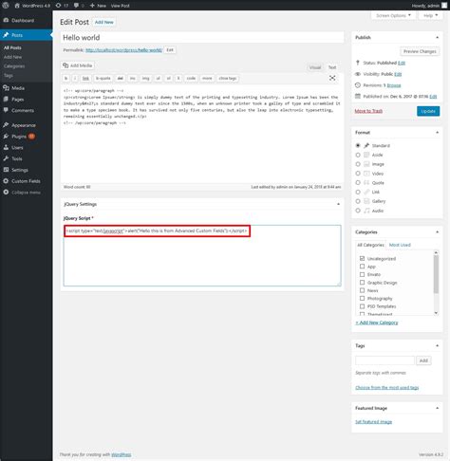Click the close tags button
Image resolution: width=450 pixels, height=461 pixels.
[228, 78]
